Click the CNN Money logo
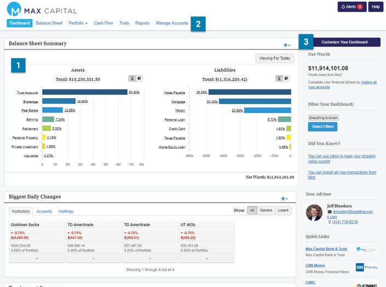Viewport: 386px width, 287px height. point(366,267)
